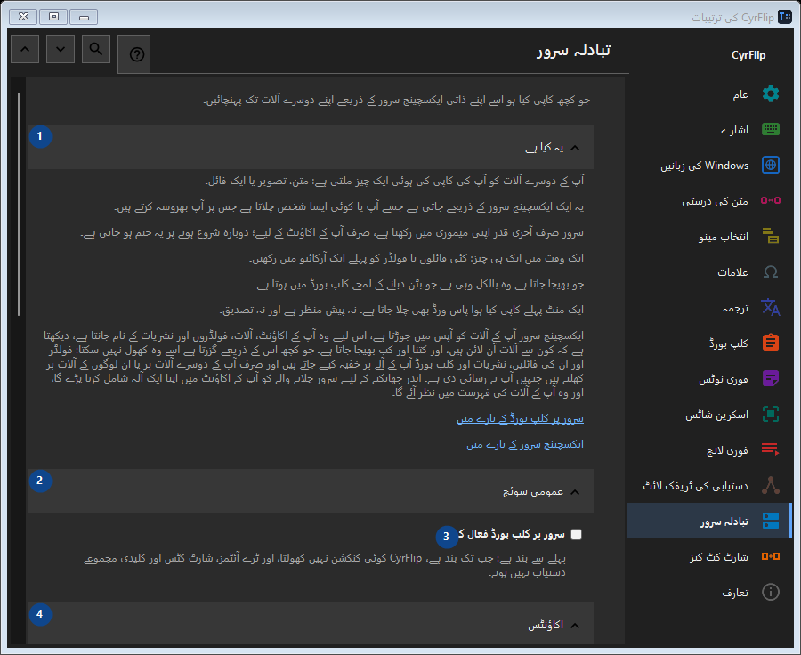Open the 'عام' settings page
Screen dimensions: 801x655
click(708, 94)
